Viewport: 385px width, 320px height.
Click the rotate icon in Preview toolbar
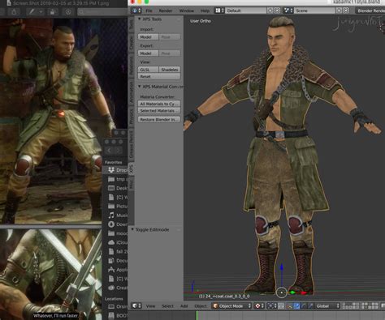pos(53,12)
